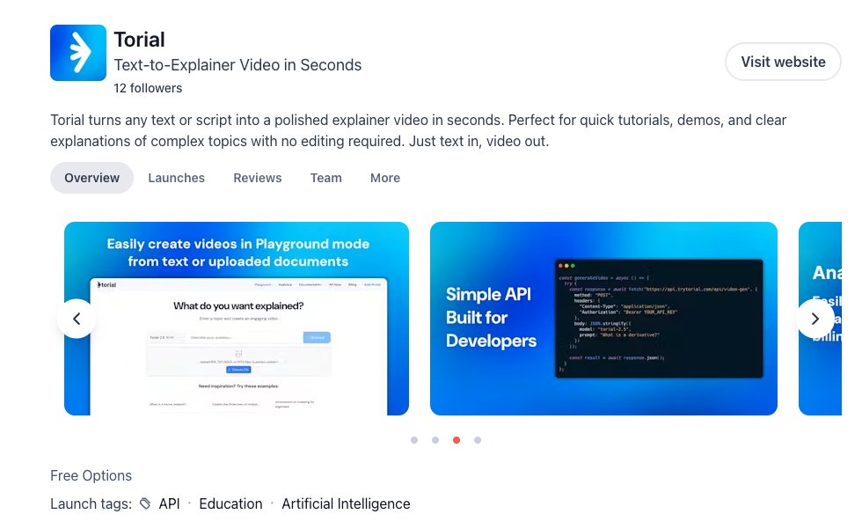The image size is (862, 529).
Task: View Torial's 12 followers
Action: [x=148, y=88]
